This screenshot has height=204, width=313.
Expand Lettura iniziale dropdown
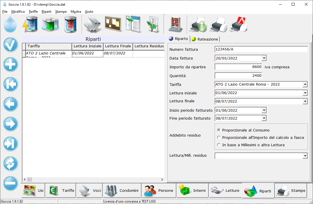coord(305,93)
